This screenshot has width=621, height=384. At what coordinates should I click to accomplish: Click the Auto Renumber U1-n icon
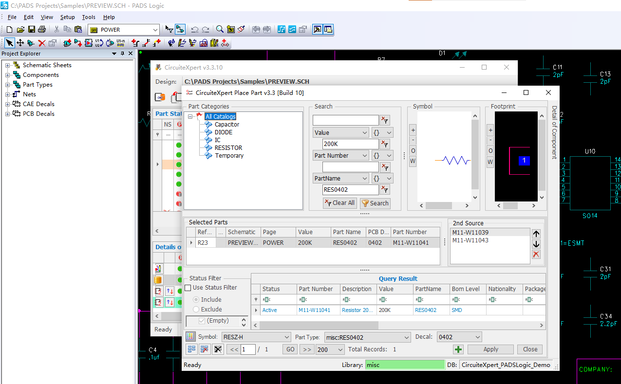tap(120, 43)
